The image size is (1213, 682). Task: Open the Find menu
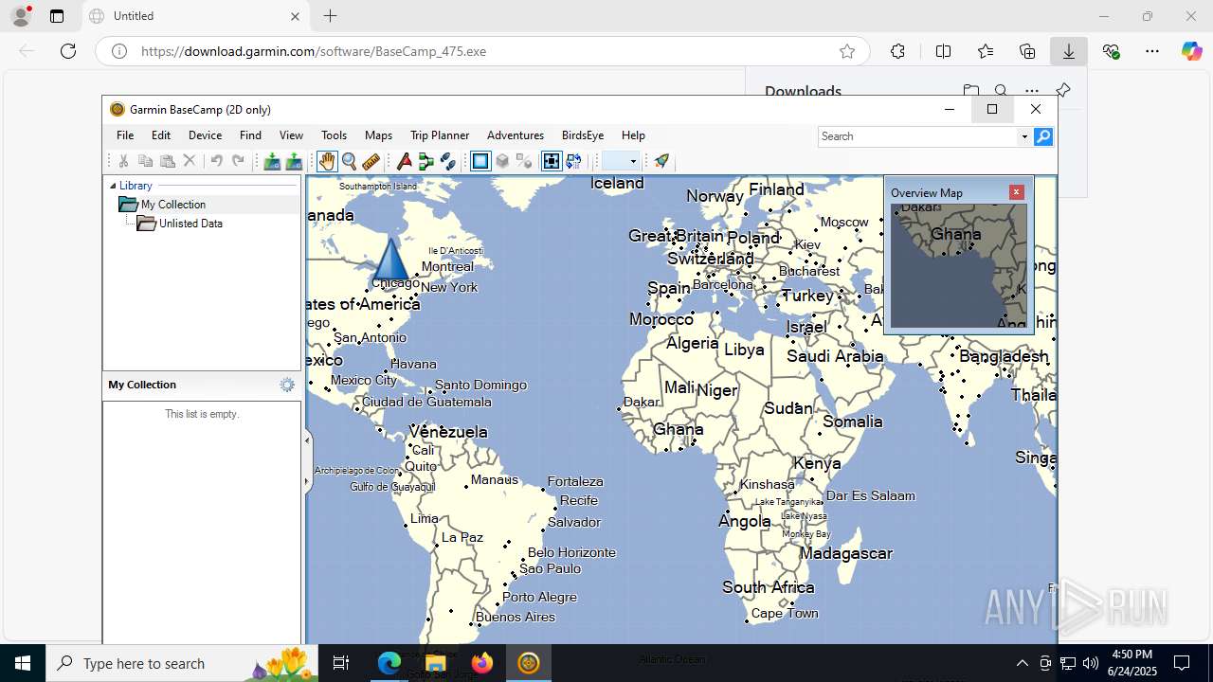coord(250,135)
